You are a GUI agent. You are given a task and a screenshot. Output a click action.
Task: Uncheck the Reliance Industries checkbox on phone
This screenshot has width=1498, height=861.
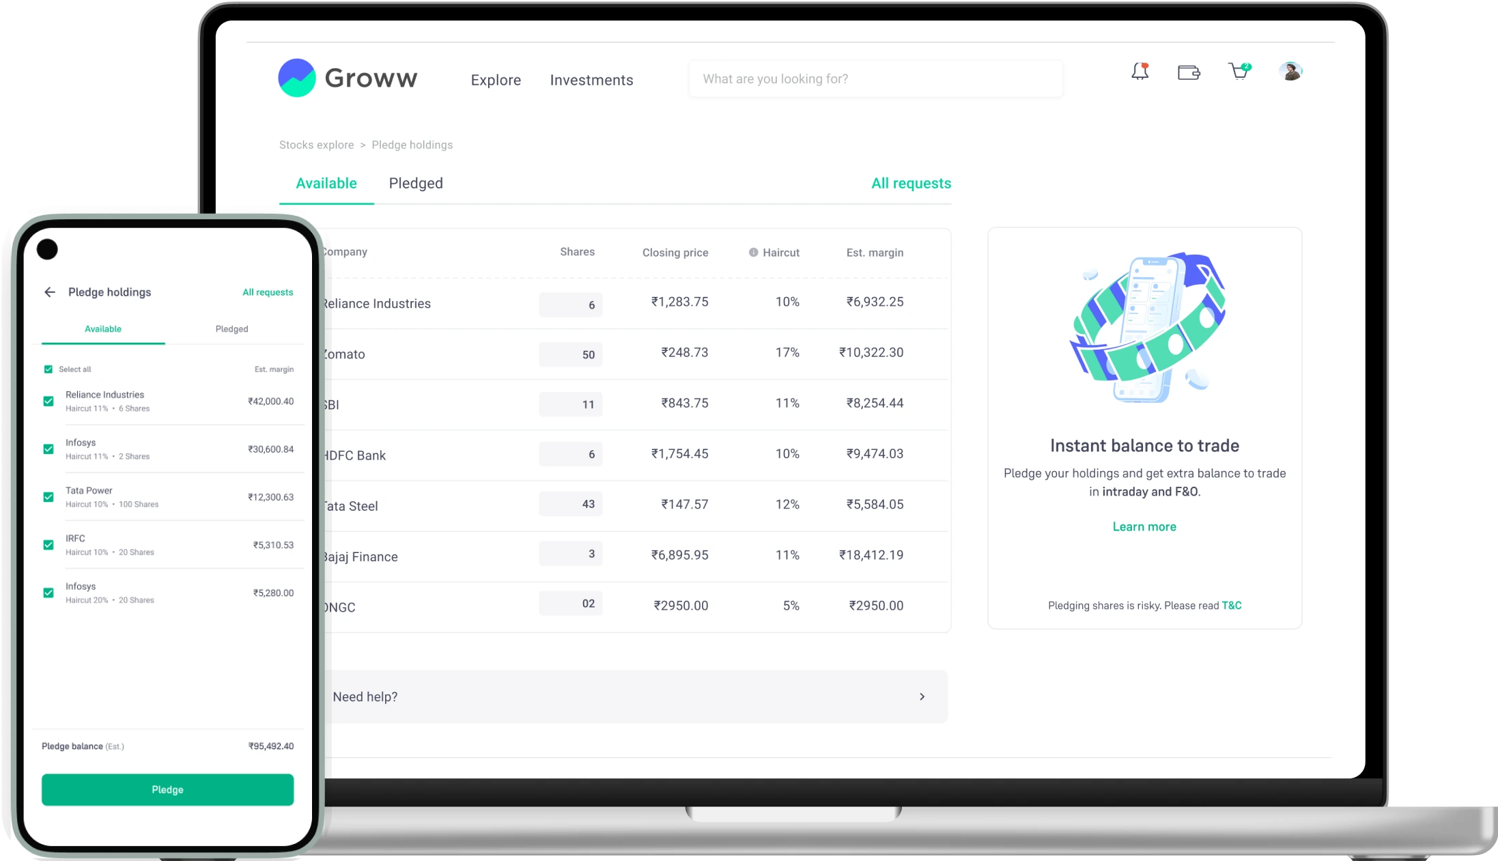[48, 401]
